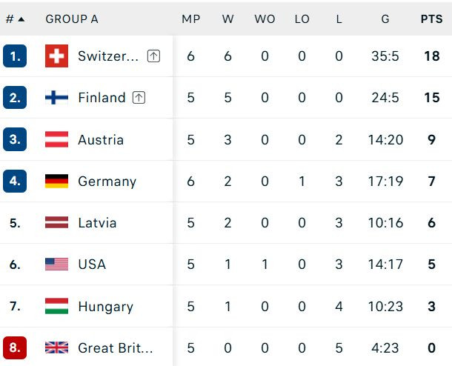Click the Great Britain flag icon
Image resolution: width=452 pixels, height=366 pixels.
(x=57, y=347)
